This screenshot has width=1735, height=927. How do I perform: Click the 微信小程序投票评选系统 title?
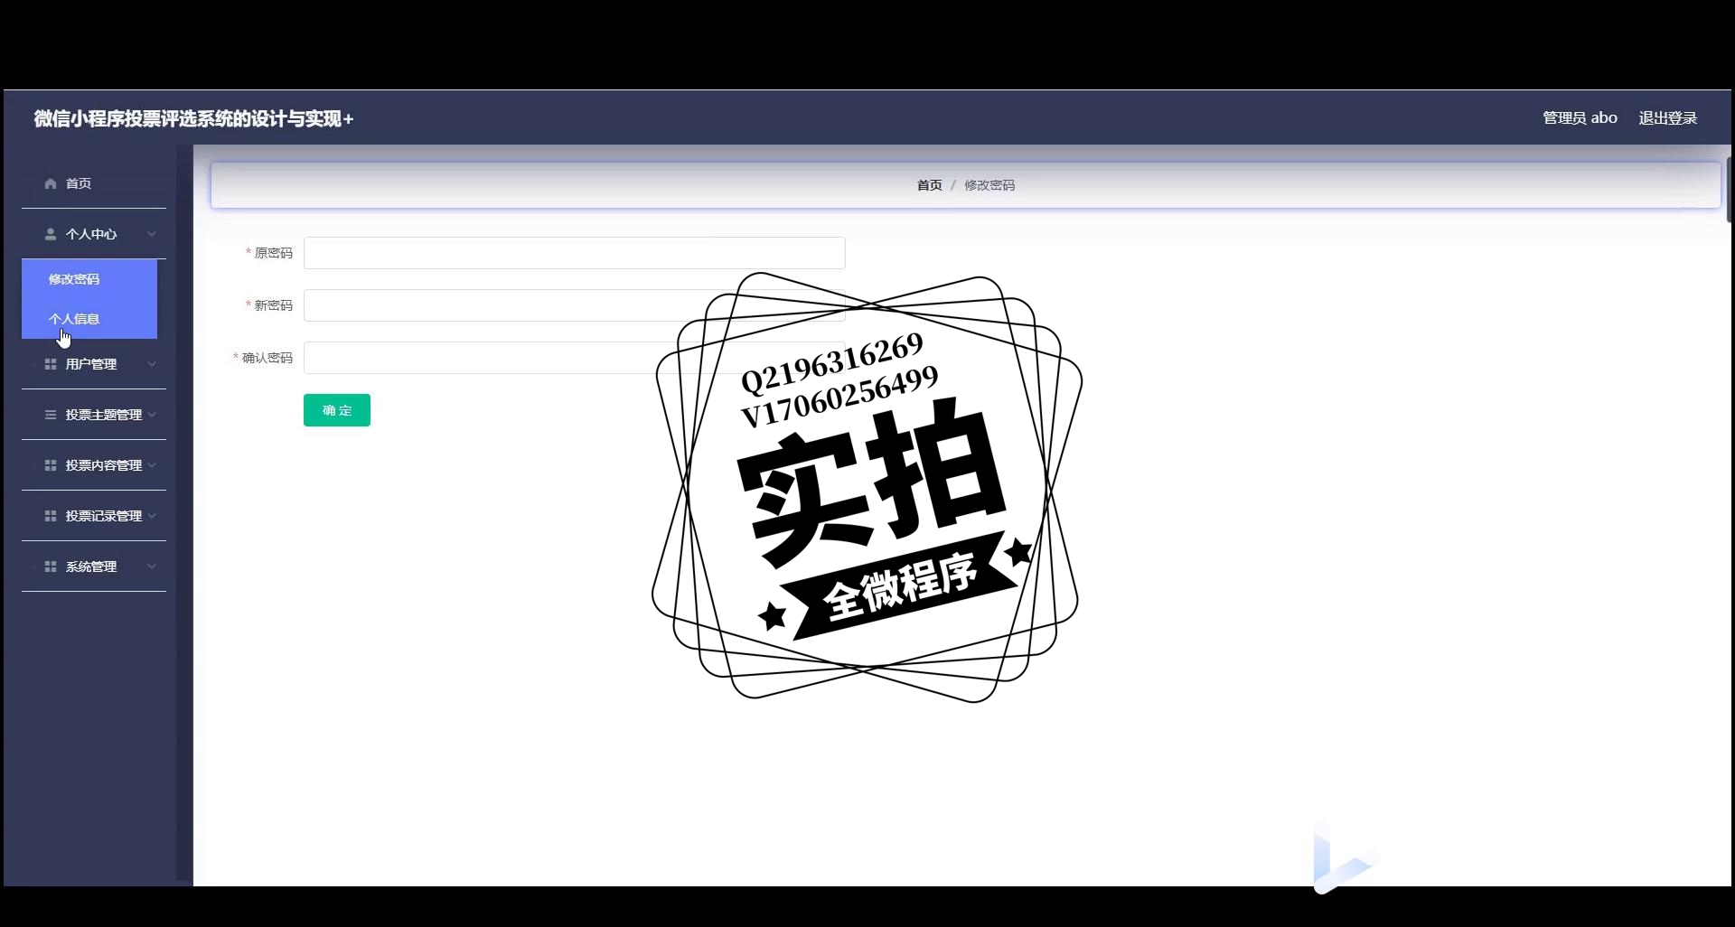coord(193,118)
